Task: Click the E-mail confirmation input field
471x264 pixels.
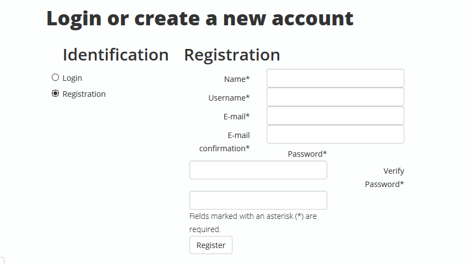Action: (335, 135)
